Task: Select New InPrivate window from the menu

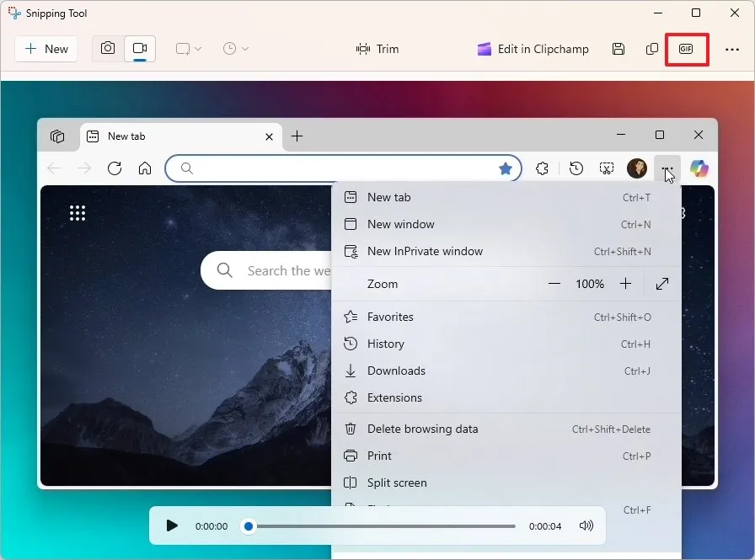Action: point(425,251)
